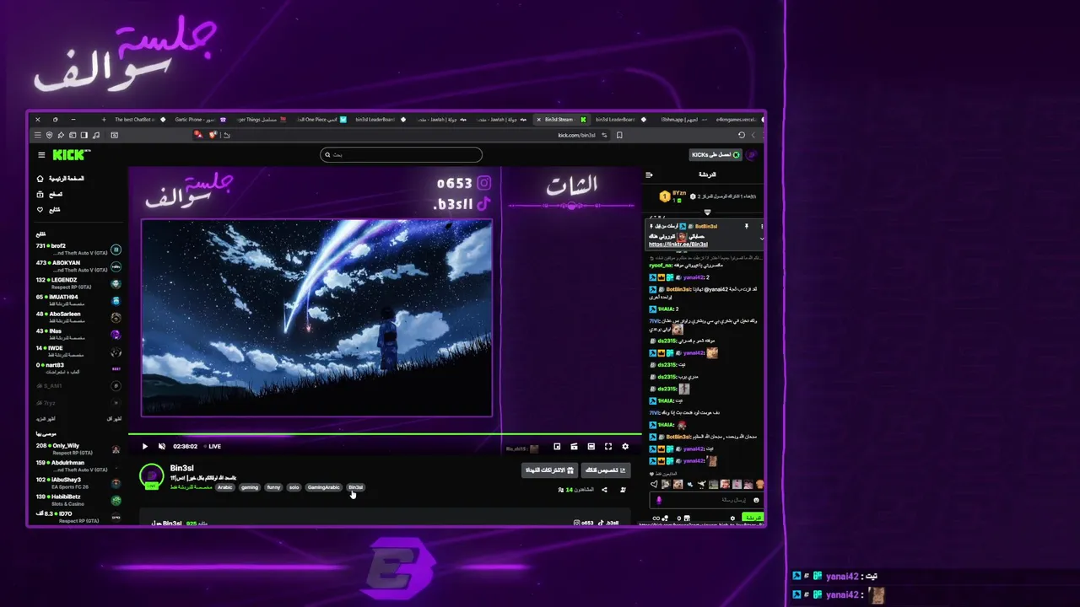Click the Arabic tag
The image size is (1080, 607).
(224, 487)
